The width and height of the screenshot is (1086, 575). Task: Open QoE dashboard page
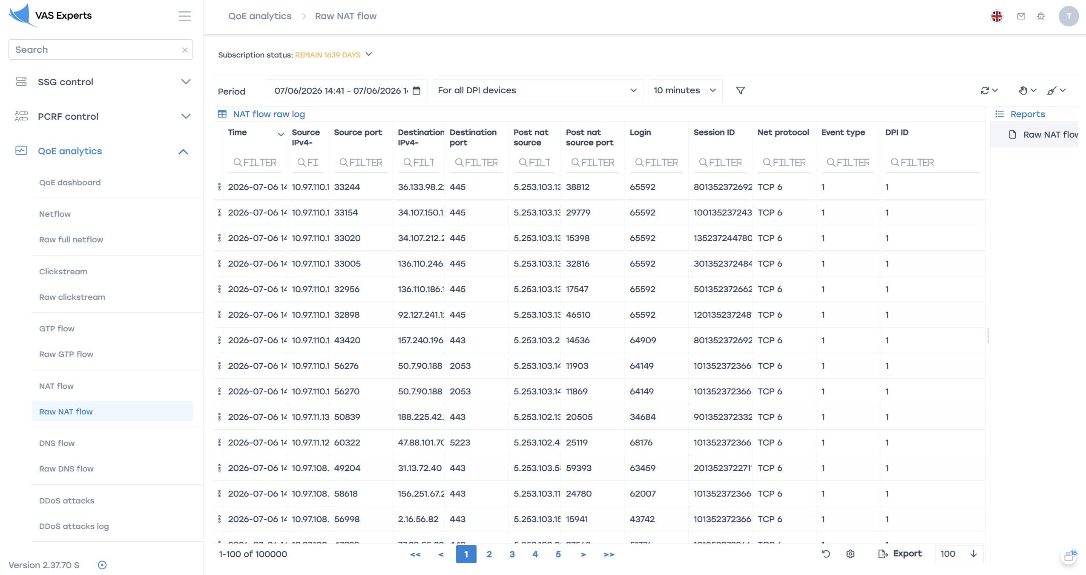[x=70, y=182]
